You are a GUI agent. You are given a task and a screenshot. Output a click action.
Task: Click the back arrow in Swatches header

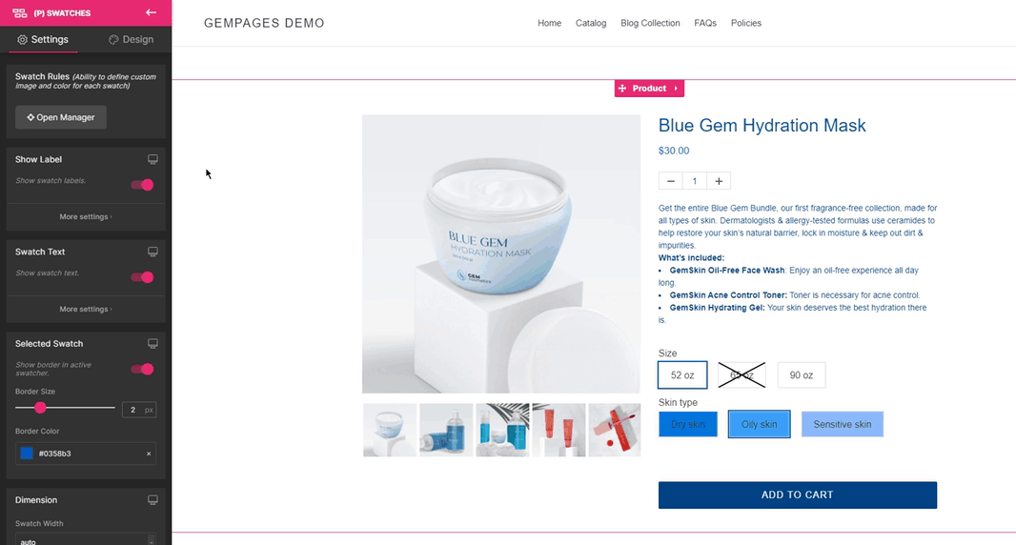[151, 12]
